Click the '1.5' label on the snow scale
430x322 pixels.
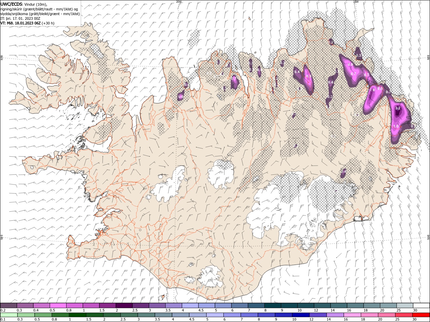click(102, 310)
